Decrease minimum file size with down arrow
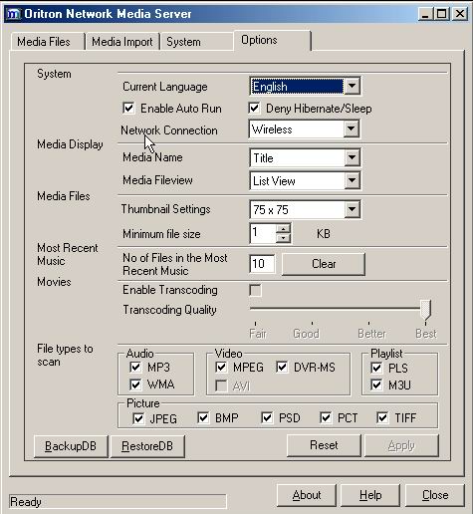 click(283, 238)
